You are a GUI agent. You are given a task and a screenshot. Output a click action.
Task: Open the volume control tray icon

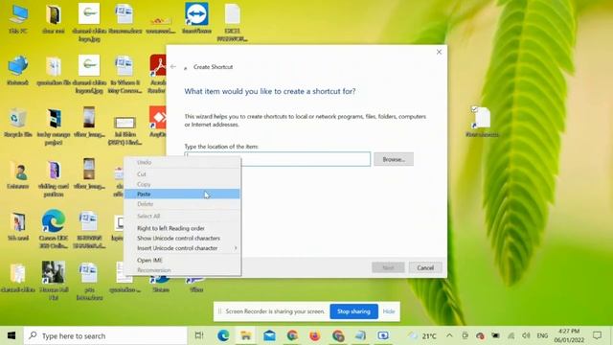coord(526,335)
